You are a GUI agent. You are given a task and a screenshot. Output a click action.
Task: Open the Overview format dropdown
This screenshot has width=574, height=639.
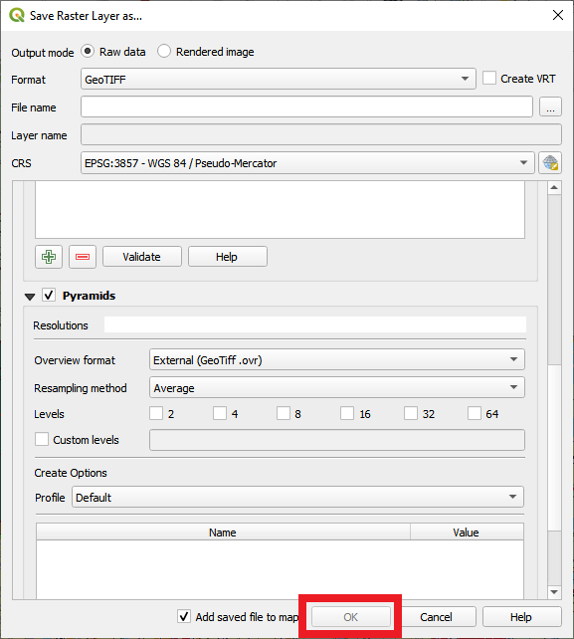pyautogui.click(x=337, y=359)
